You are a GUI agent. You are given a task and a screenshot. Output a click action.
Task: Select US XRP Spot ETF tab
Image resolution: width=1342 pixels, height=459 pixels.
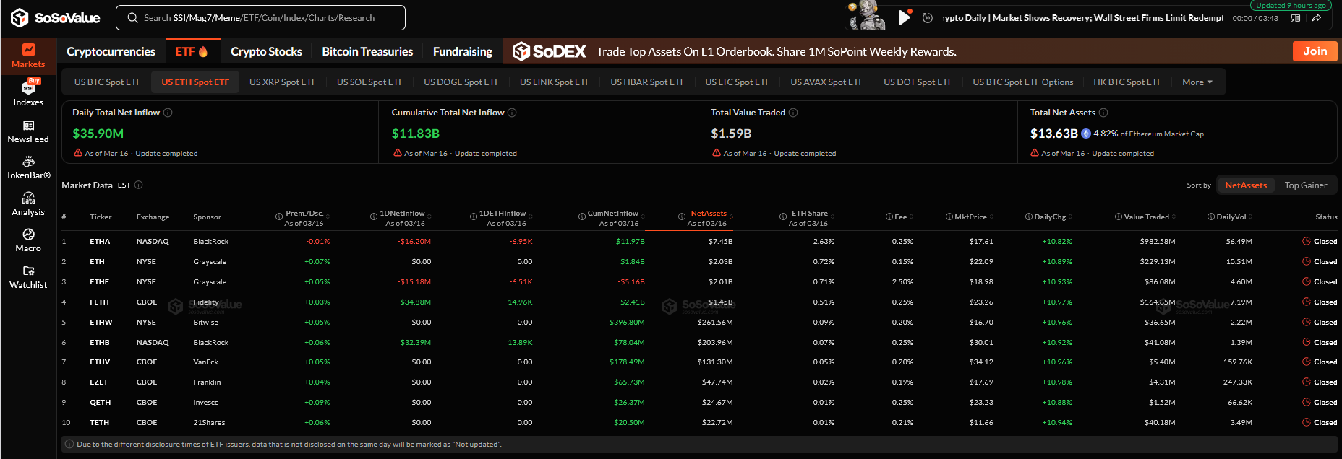283,82
